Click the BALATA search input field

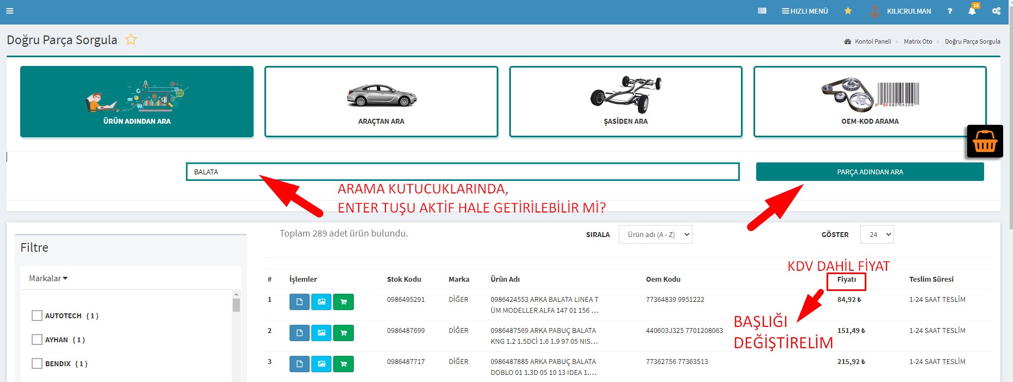click(x=462, y=172)
